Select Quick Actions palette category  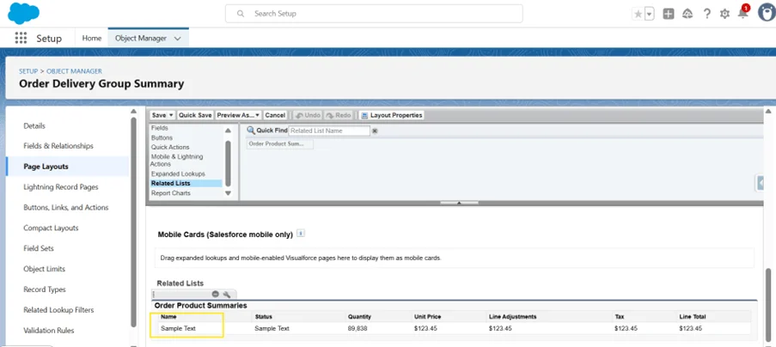[170, 147]
